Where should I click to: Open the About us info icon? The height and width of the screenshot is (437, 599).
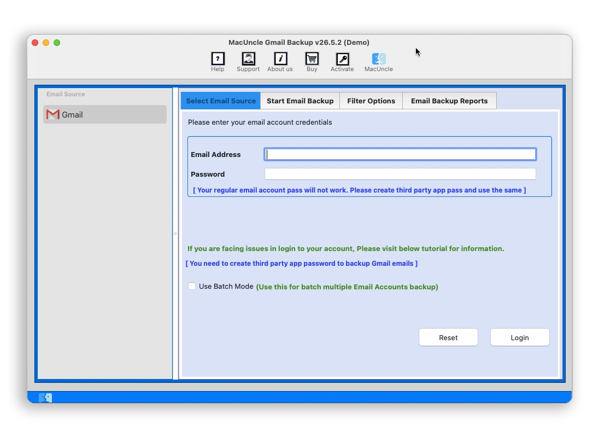pyautogui.click(x=280, y=59)
